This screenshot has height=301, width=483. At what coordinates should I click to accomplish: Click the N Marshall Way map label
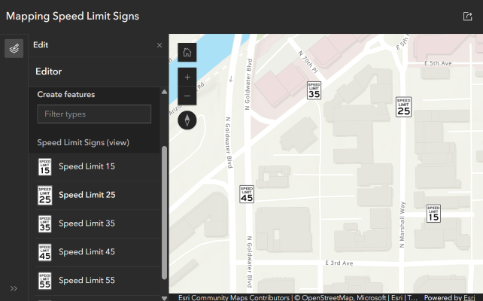402,224
